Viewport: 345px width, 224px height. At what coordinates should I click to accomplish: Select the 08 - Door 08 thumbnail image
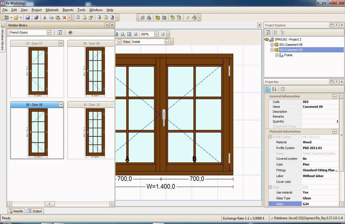pos(38,133)
